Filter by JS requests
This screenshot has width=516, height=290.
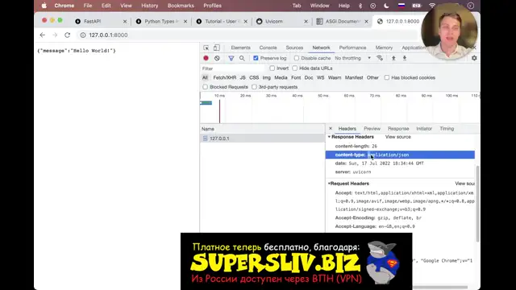click(243, 77)
